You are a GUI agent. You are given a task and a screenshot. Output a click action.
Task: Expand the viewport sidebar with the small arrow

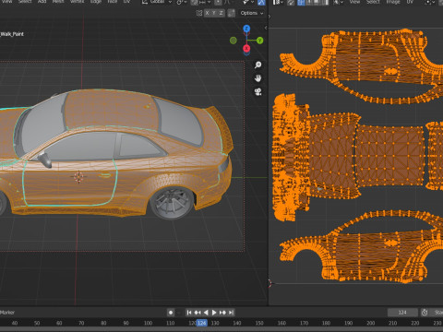(x=266, y=28)
